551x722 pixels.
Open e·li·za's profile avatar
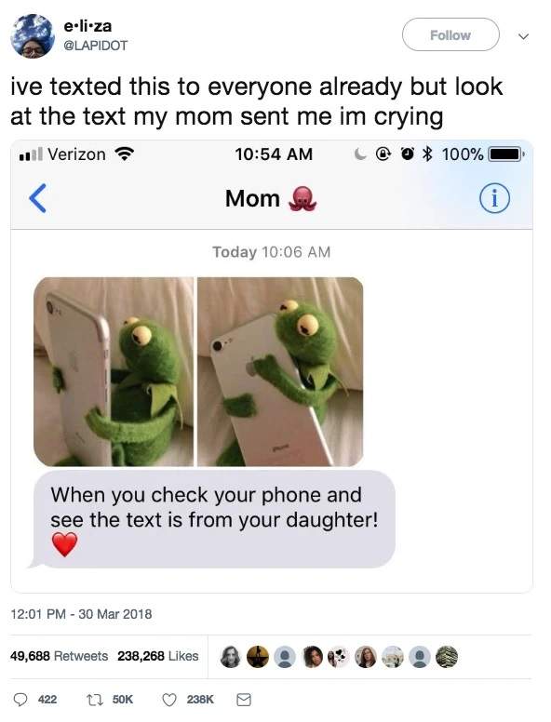point(33,36)
